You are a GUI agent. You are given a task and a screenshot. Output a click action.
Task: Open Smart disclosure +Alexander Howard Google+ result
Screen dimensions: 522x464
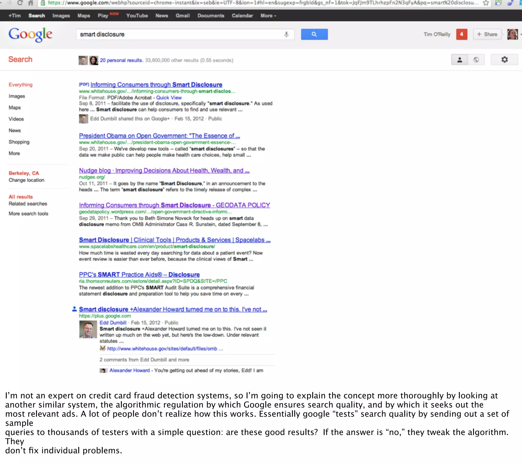click(173, 309)
